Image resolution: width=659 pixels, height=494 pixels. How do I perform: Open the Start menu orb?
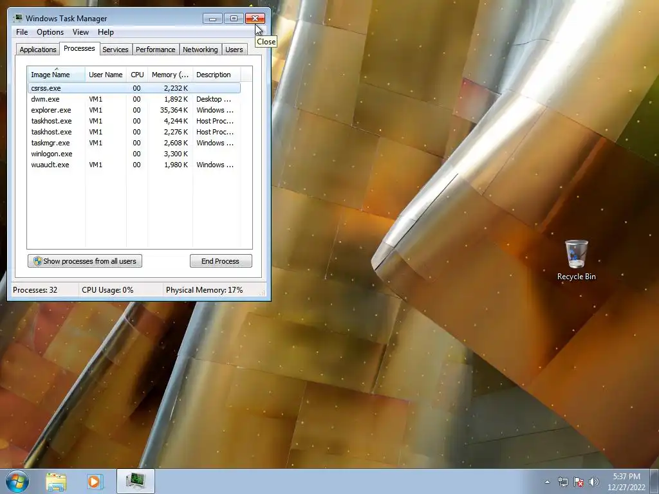(17, 481)
